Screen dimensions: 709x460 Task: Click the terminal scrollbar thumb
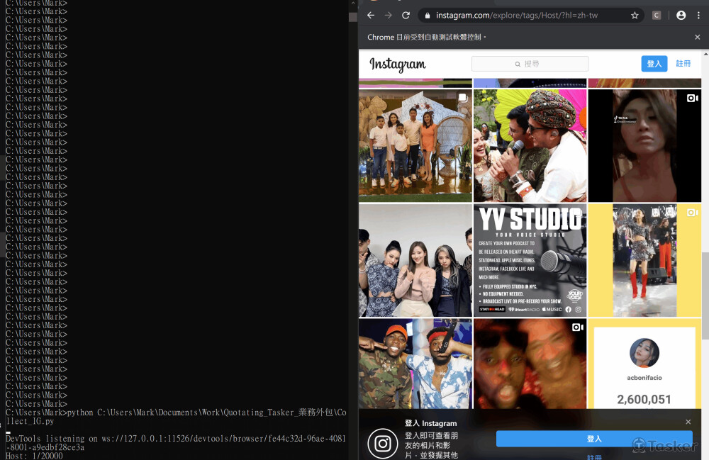353,17
